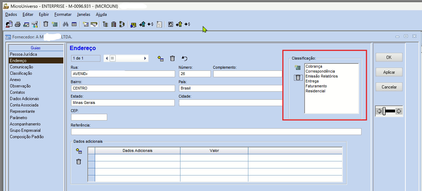The height and width of the screenshot is (191, 422).
Task: Open the Formatar menu
Action: [x=63, y=14]
